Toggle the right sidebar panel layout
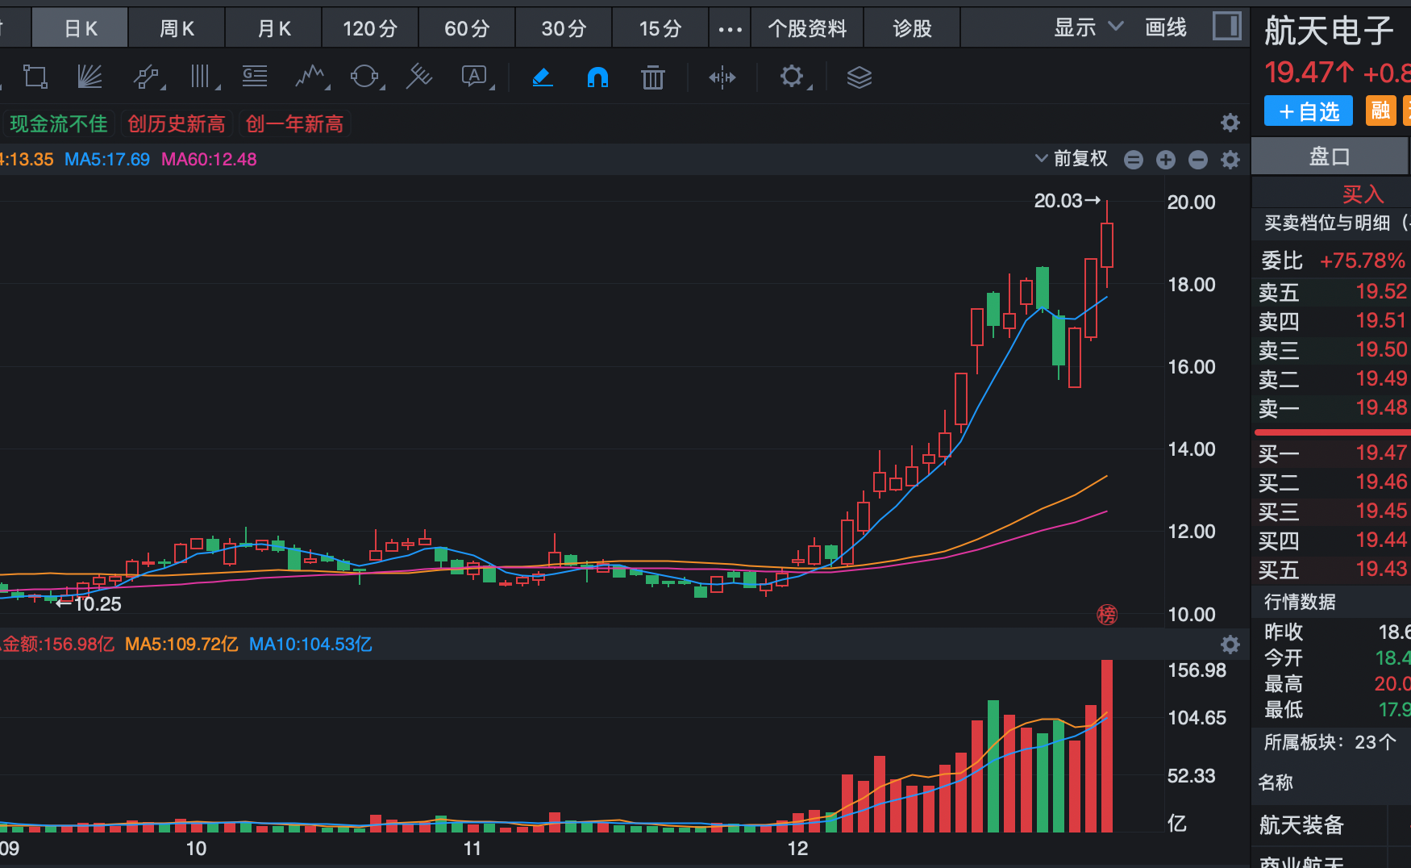 click(1226, 27)
